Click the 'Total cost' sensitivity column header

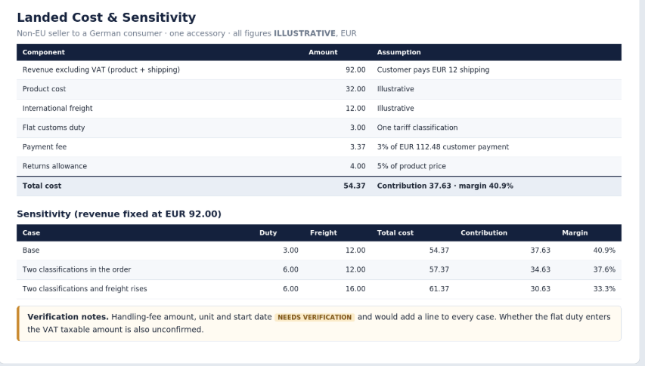(395, 232)
